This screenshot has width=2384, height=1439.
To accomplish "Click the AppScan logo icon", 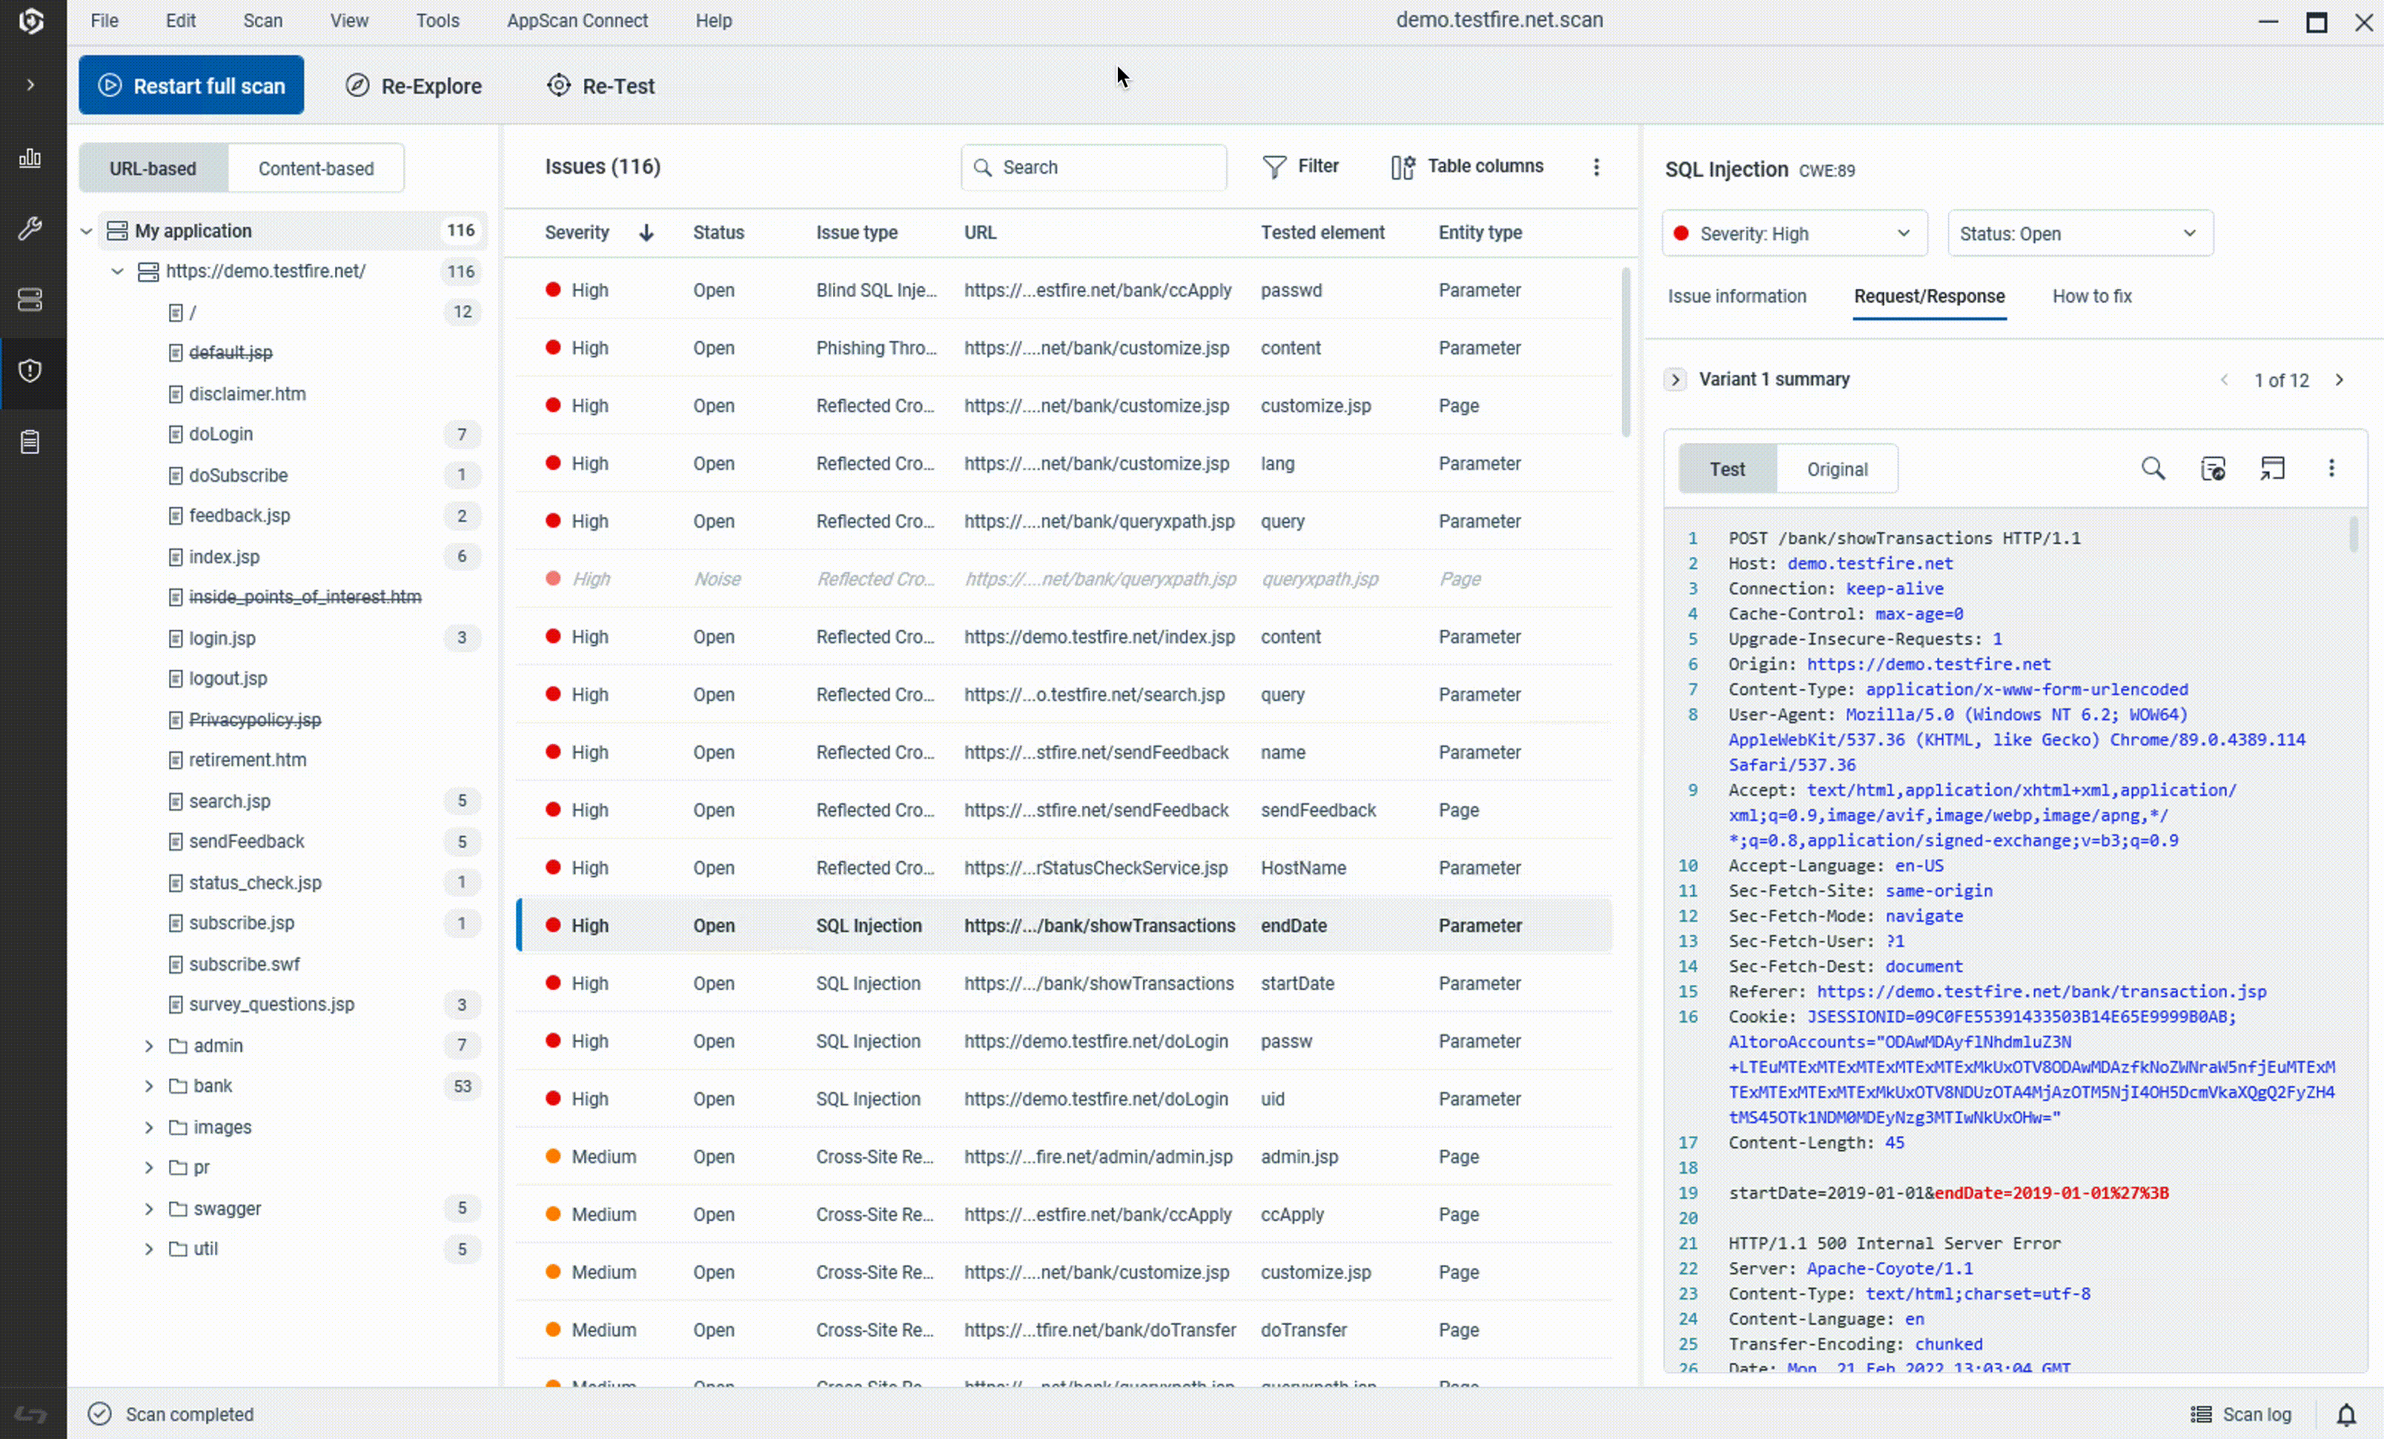I will point(31,21).
